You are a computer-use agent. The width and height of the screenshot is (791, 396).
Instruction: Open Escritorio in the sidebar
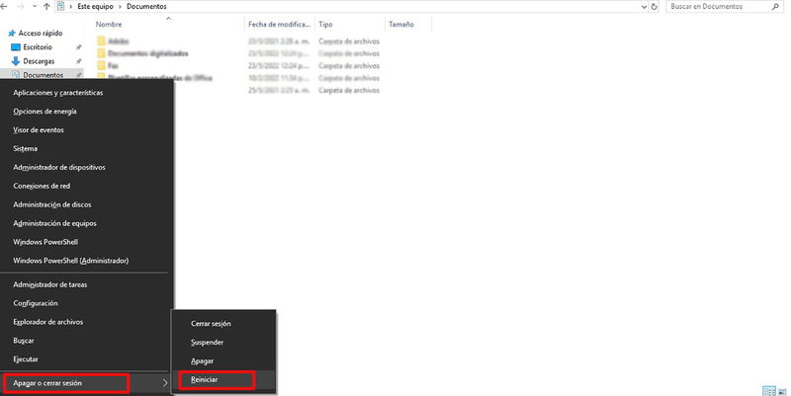(x=38, y=46)
